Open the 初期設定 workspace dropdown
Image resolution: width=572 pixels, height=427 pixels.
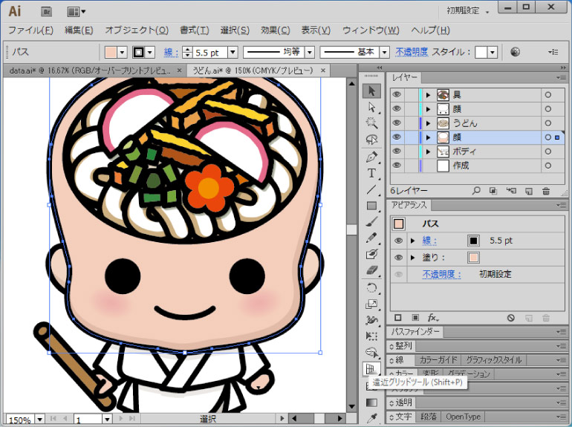point(487,11)
